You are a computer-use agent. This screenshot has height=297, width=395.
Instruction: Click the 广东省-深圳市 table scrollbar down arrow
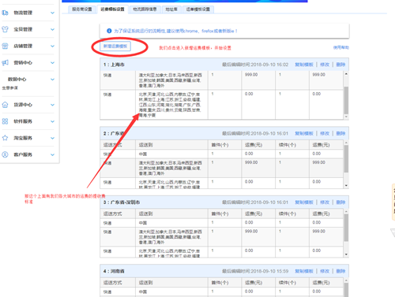(x=346, y=254)
